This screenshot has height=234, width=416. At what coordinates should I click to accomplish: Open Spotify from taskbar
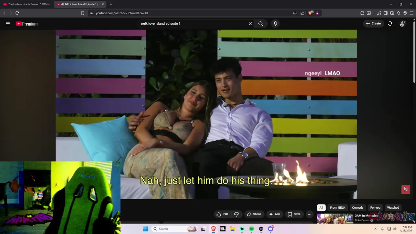pyautogui.click(x=252, y=229)
